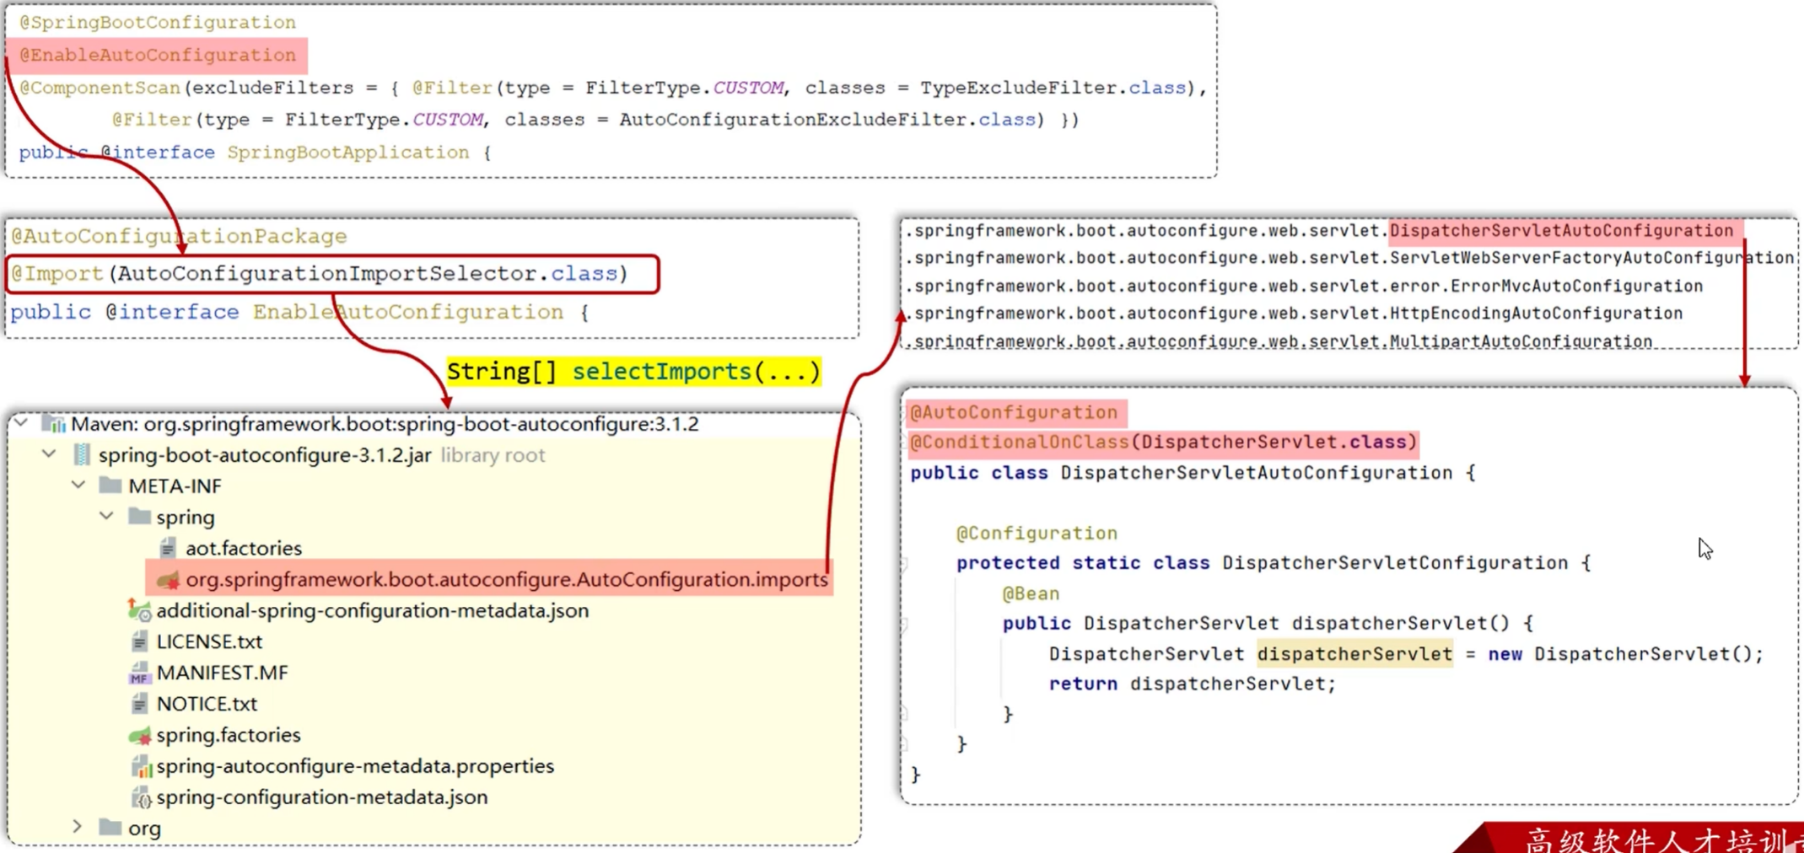Collapse the META-INF folder chevron
The width and height of the screenshot is (1804, 853).
[78, 486]
